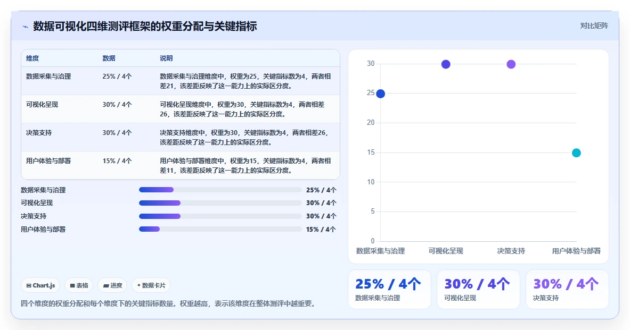Click the 说明 column header
Screen dimensions: 630x330
click(166, 58)
